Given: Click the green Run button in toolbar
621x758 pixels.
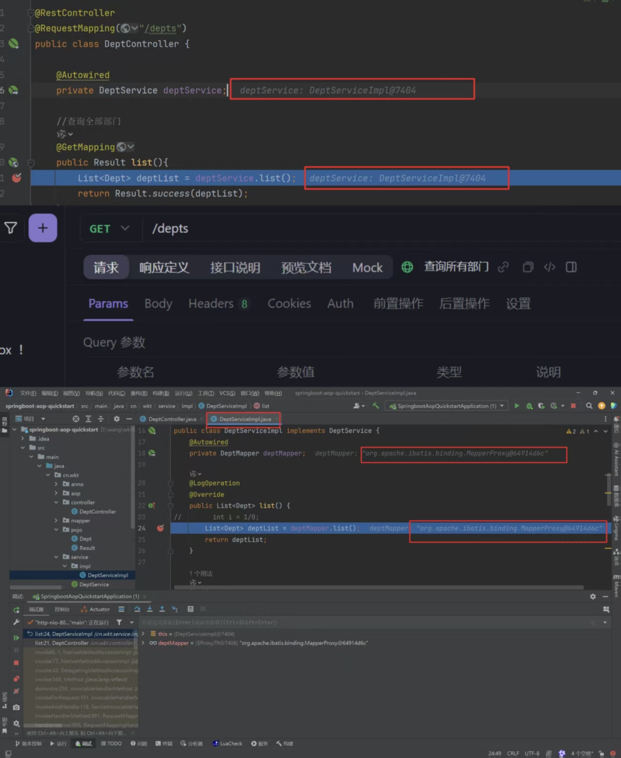Looking at the screenshot, I should pos(517,406).
